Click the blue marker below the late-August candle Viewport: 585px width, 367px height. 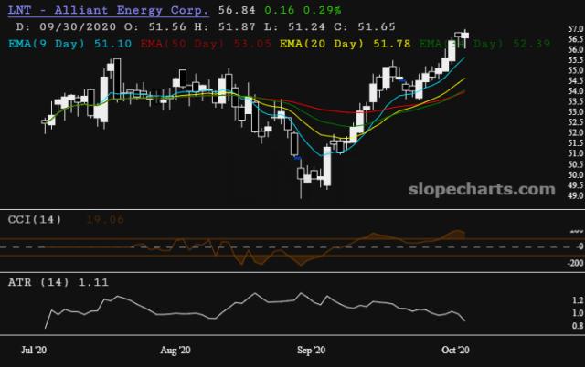pyautogui.click(x=297, y=158)
